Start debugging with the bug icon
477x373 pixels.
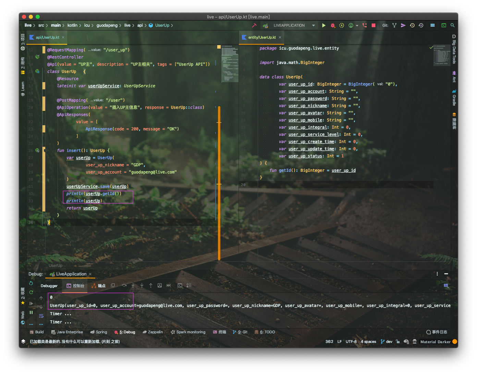333,25
